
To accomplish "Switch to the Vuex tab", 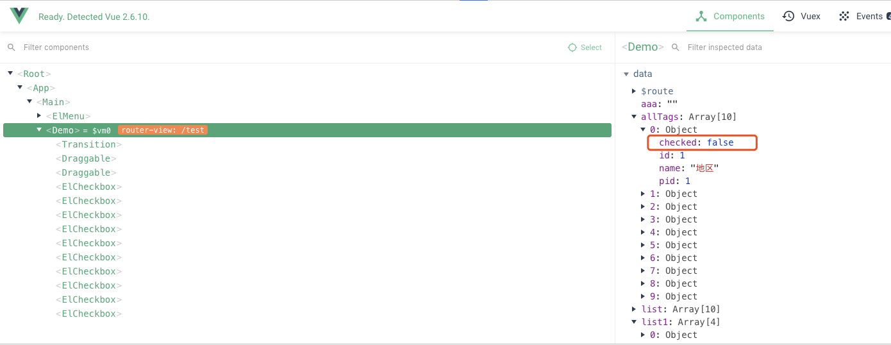I will (802, 16).
